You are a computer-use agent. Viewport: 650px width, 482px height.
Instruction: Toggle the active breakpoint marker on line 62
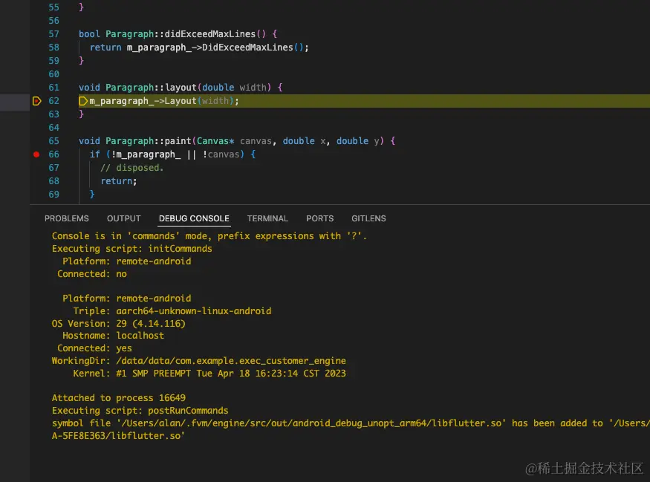pyautogui.click(x=36, y=101)
